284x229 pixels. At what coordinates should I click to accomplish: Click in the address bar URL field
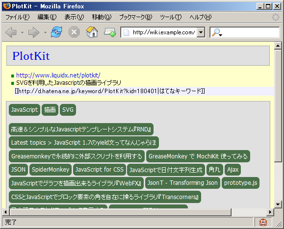click(x=163, y=32)
